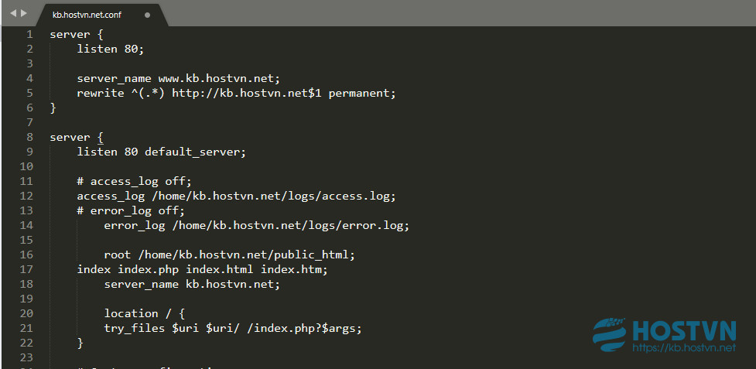756x369 pixels.
Task: Click line number 20 in the gutter
Action: tap(26, 313)
